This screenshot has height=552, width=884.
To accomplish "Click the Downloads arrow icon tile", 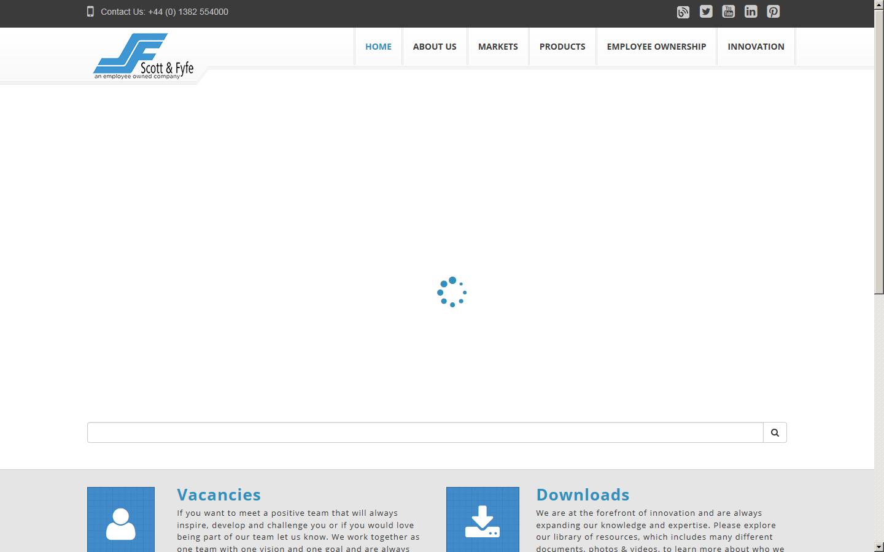I will [483, 519].
